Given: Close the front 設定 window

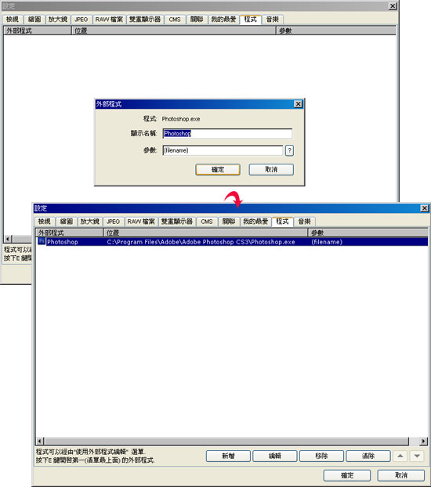Looking at the screenshot, I should [x=424, y=208].
